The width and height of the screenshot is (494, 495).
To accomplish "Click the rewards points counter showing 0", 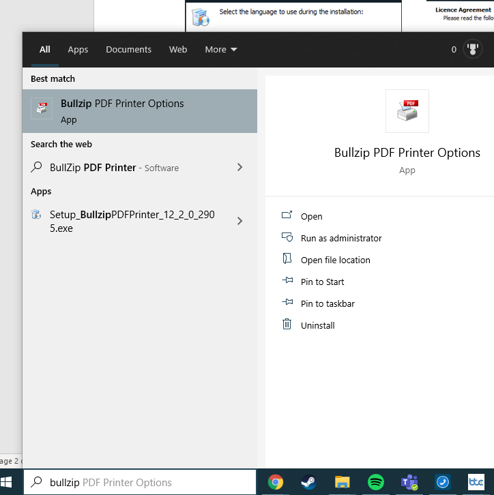I will tap(454, 50).
